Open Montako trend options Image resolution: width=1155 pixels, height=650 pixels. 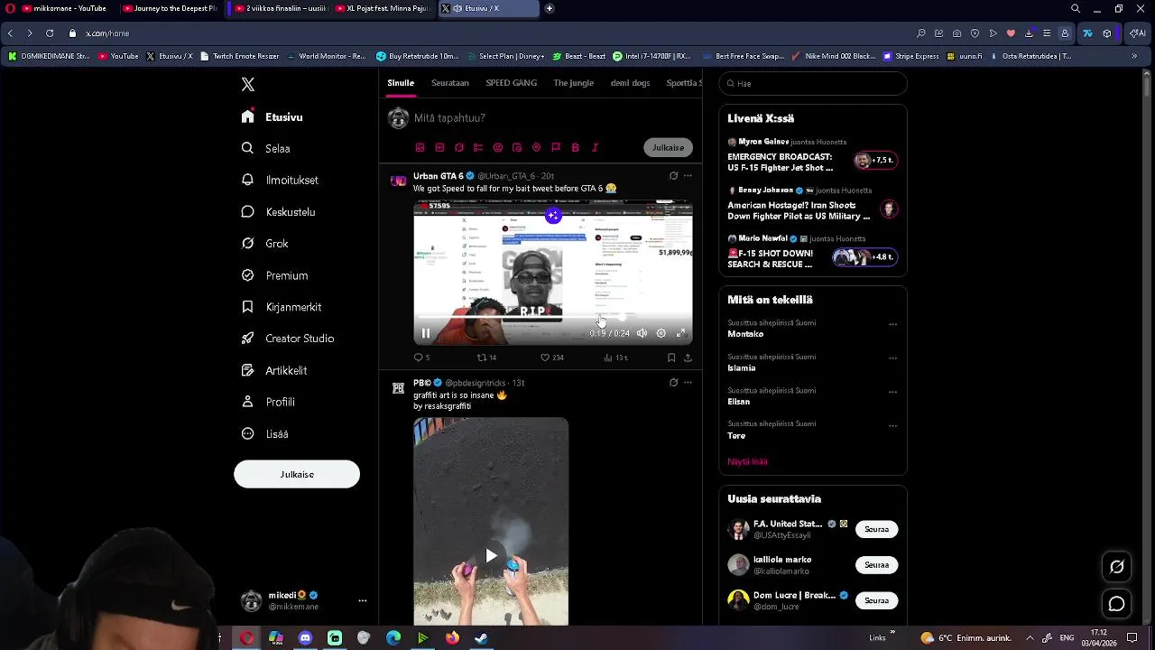pyautogui.click(x=892, y=324)
